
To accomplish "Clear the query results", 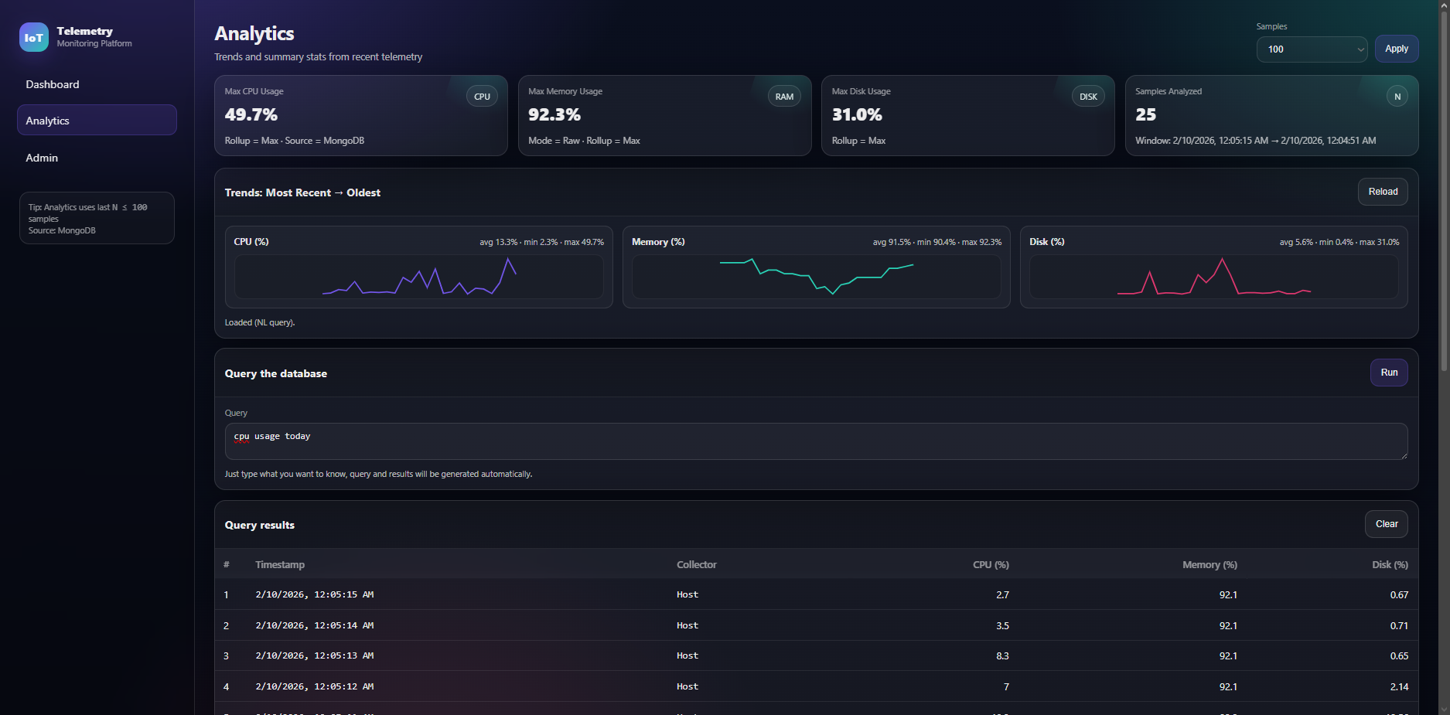I will point(1386,523).
